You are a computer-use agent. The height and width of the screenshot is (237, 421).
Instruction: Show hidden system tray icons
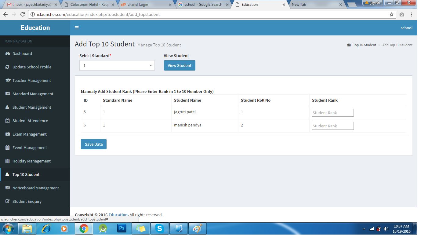[364, 229]
